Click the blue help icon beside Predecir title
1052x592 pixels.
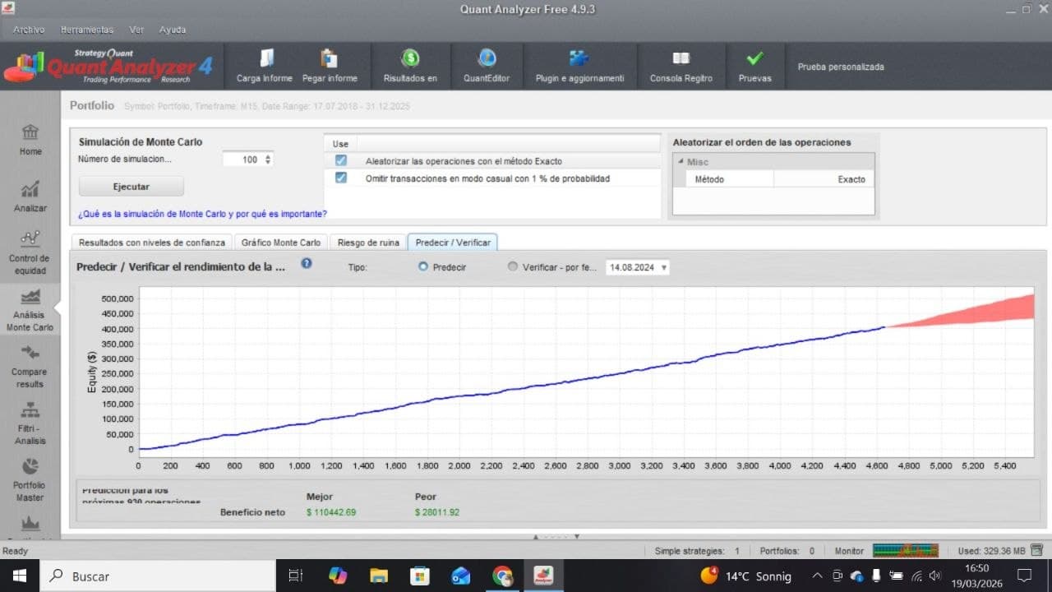point(307,264)
